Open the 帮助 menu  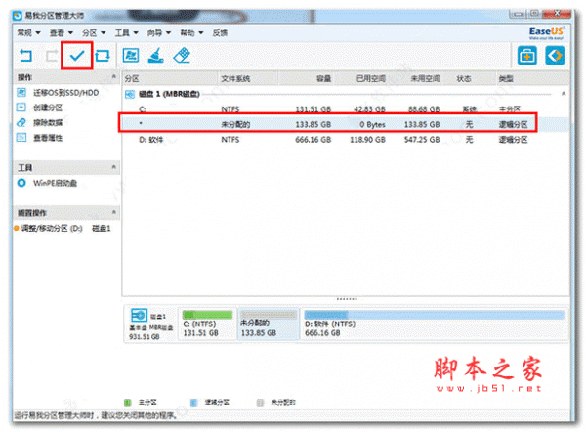[x=191, y=33]
